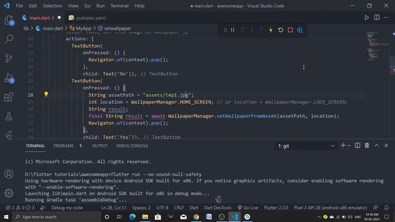Select terminal from '1: git' dropdown
Viewport: 395px width, 222px height.
(306, 146)
